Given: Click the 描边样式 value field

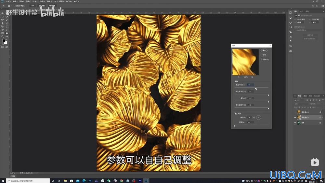Looking at the screenshot, I should click(250, 85).
